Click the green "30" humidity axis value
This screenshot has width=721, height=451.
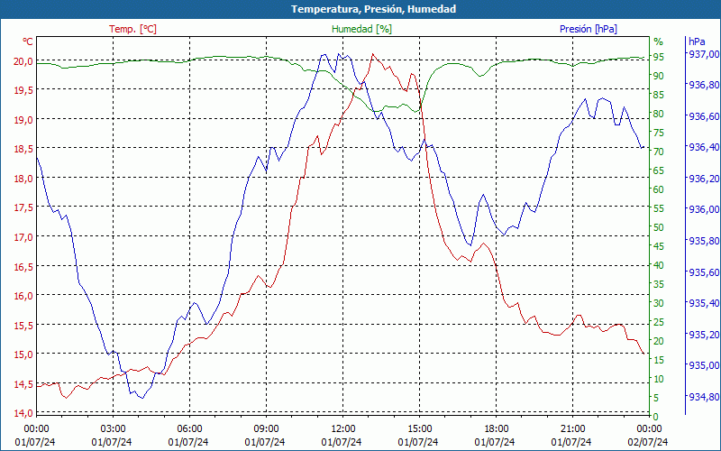point(659,303)
